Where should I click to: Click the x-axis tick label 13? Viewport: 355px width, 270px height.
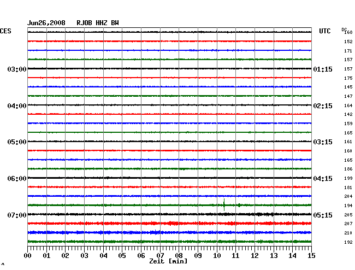274,256
